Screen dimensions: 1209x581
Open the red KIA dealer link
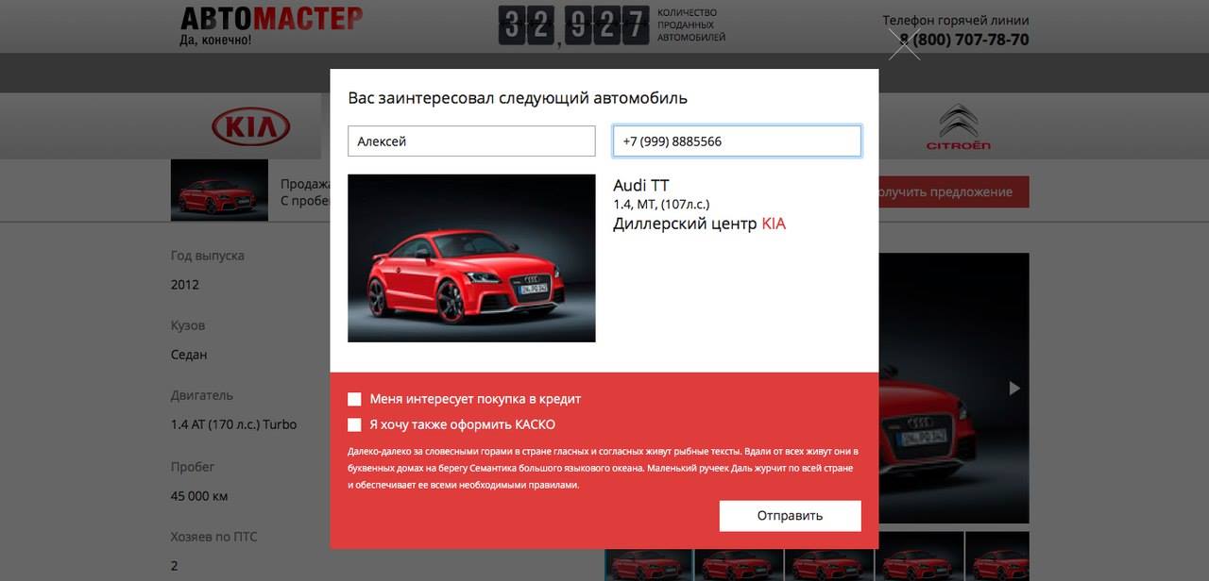774,224
